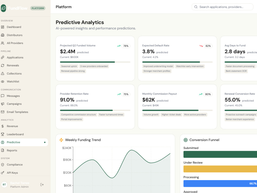Click the Submitted bar in Conversion Funnel

tap(220, 154)
